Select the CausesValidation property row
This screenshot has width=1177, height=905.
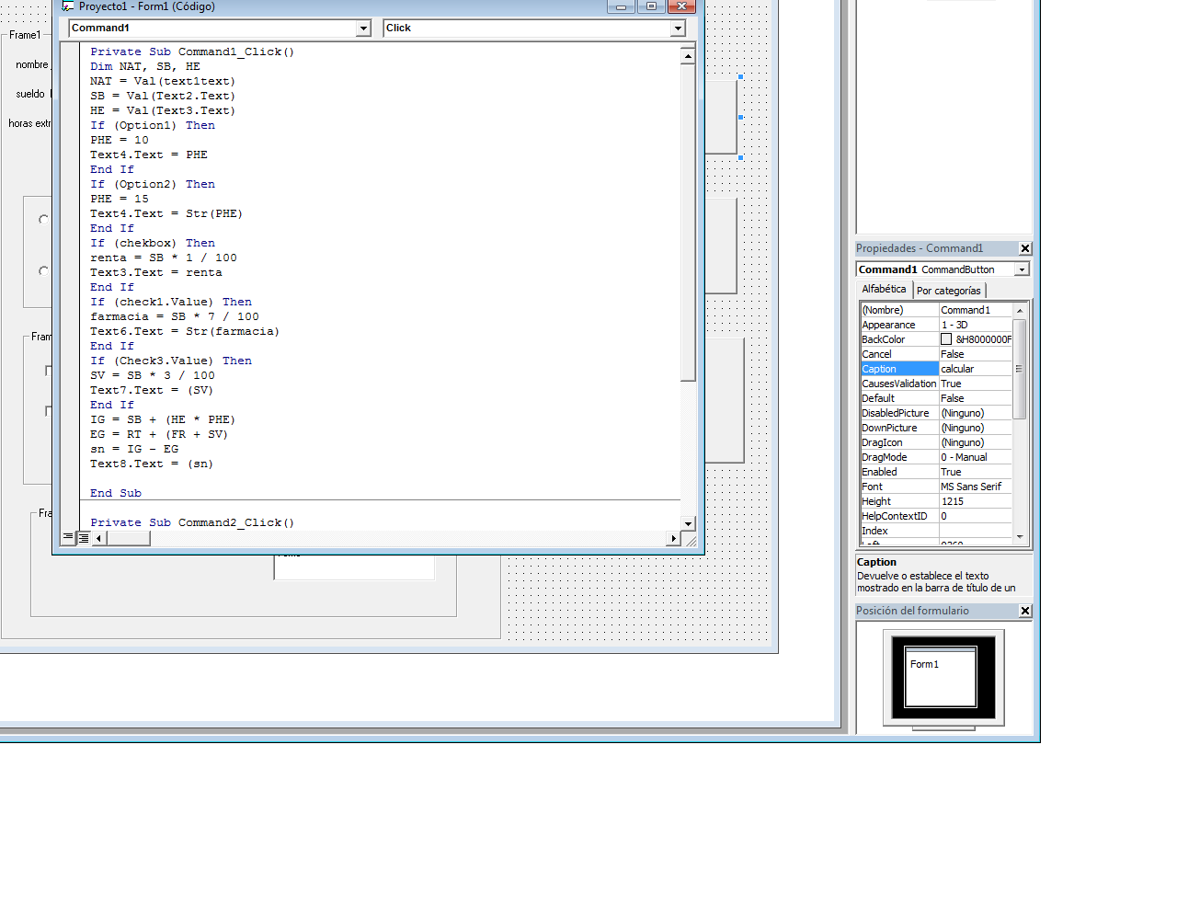click(936, 384)
